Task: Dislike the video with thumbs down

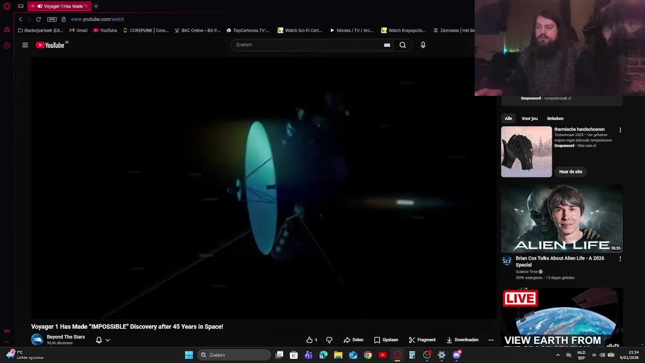Action: [x=329, y=340]
